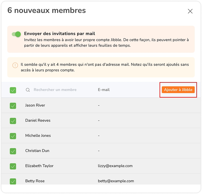Image resolution: width=202 pixels, height=194 pixels.
Task: Click the Christian Dun name
Action: click(37, 151)
